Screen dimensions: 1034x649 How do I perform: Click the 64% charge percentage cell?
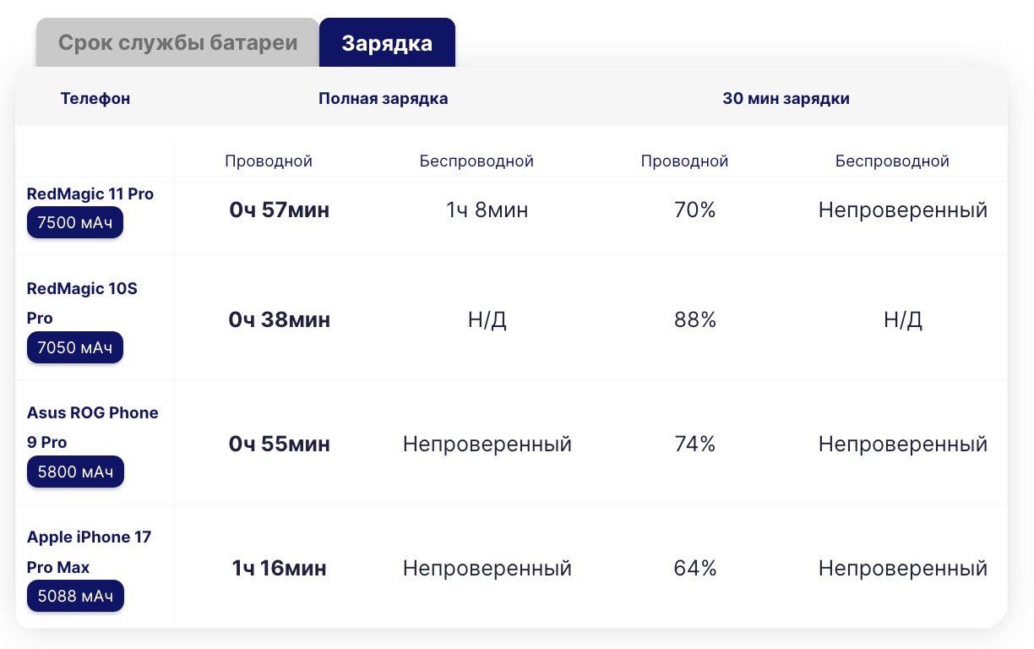pyautogui.click(x=694, y=569)
